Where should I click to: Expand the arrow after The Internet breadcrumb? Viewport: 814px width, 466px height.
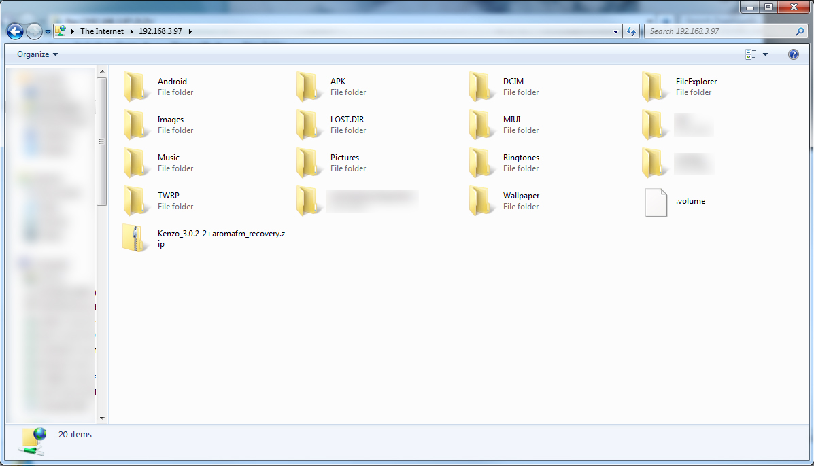tap(131, 32)
